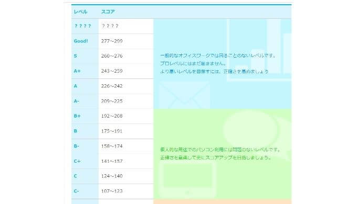Click the B- level label
357x204 pixels.
(77, 146)
